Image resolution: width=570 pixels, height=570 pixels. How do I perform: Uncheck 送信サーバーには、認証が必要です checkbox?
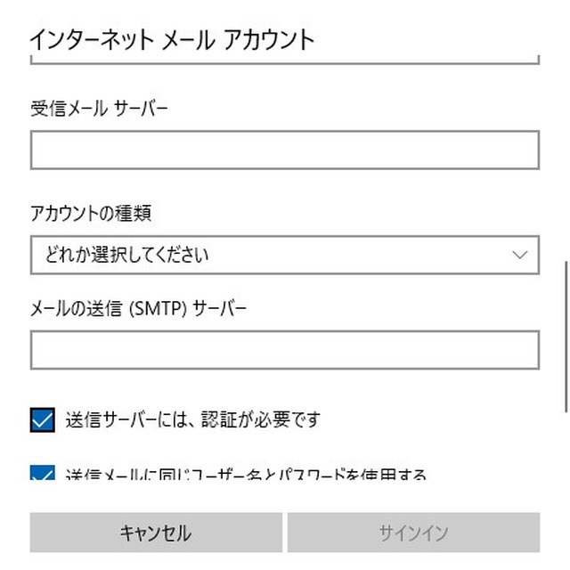(43, 419)
